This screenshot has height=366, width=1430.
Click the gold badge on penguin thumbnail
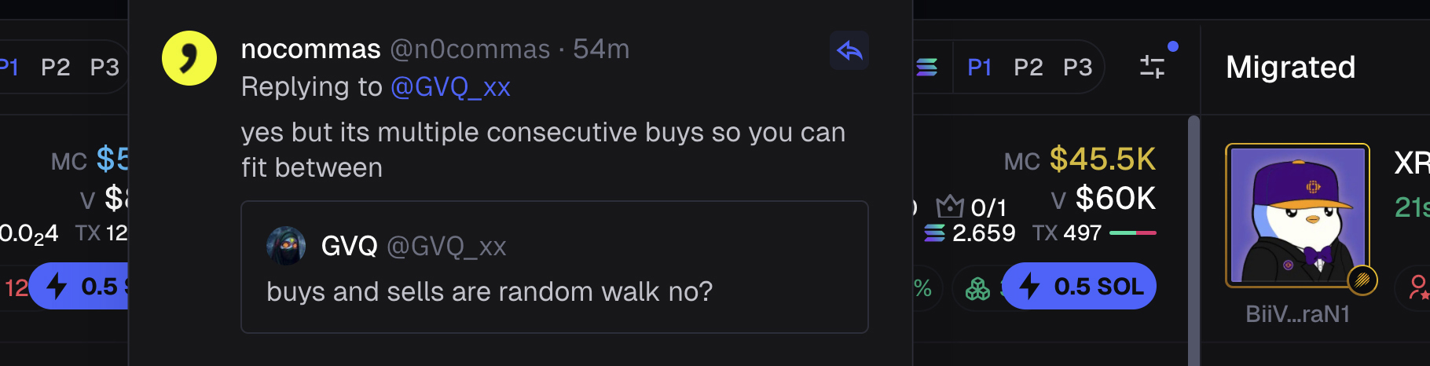pos(1362,280)
